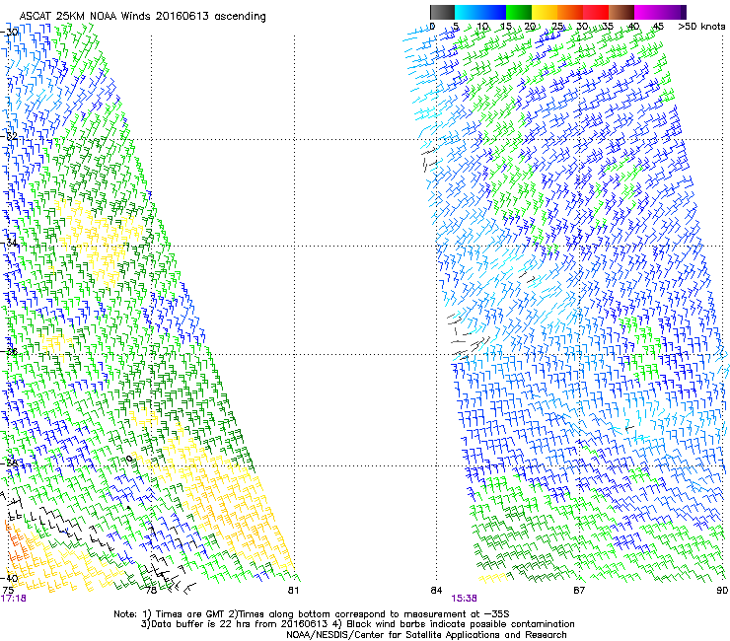
Task: Click the chart title 'ASCAT 25KM NOAA Winds 20160613 ascending'
Action: (x=142, y=17)
